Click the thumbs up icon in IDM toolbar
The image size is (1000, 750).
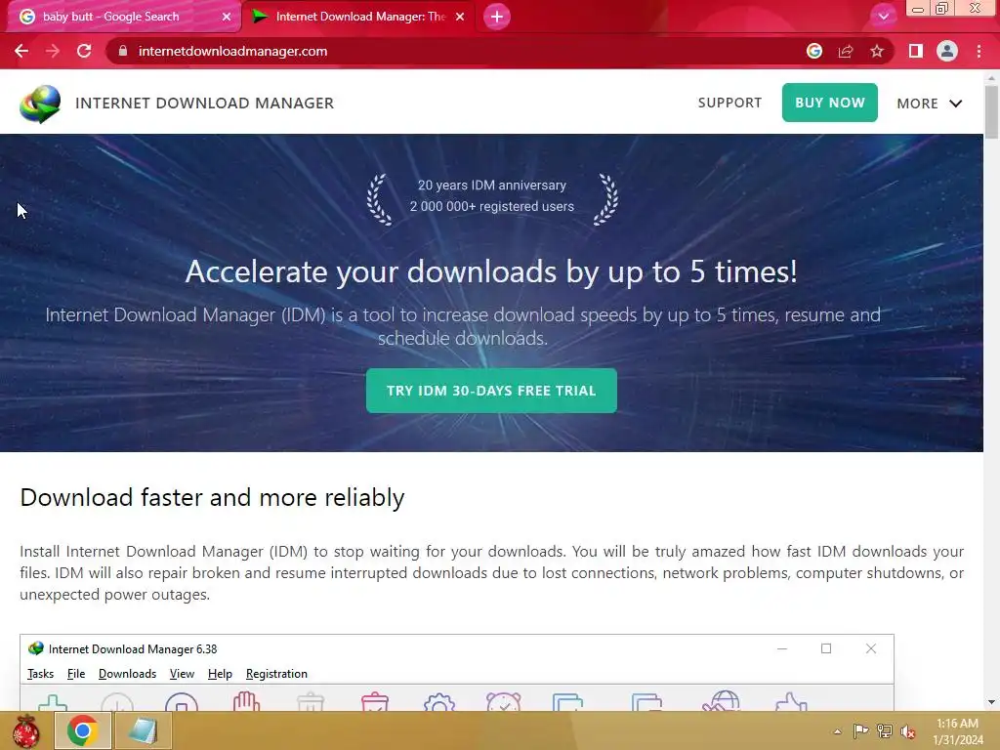point(791,701)
